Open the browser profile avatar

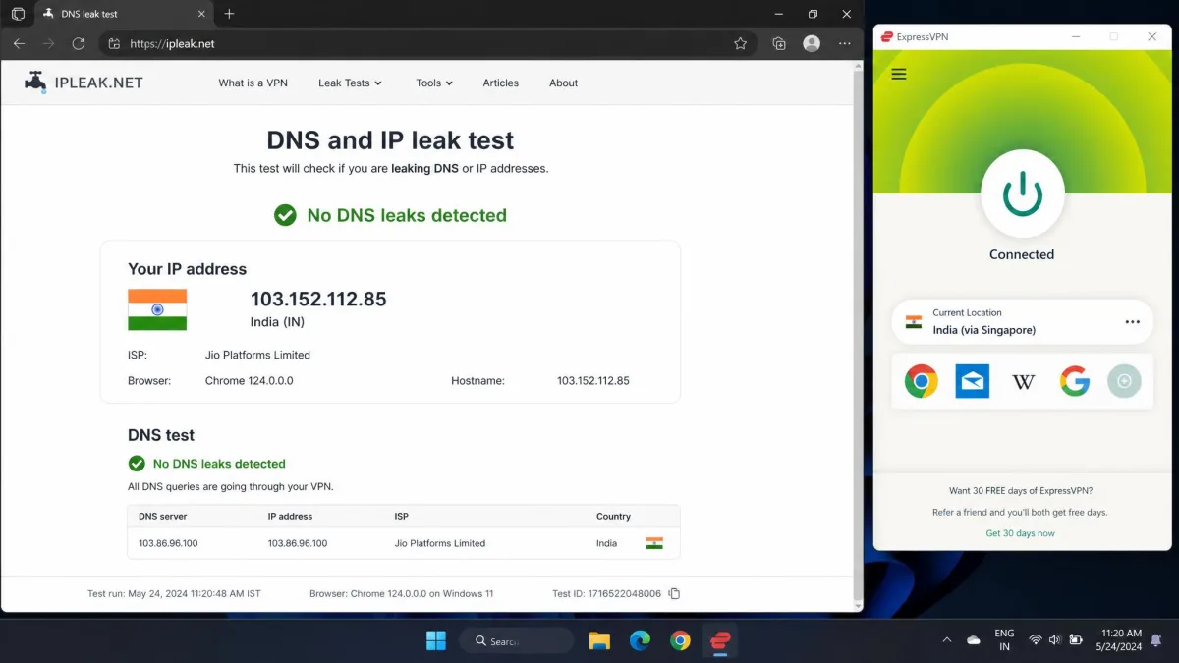(x=812, y=43)
